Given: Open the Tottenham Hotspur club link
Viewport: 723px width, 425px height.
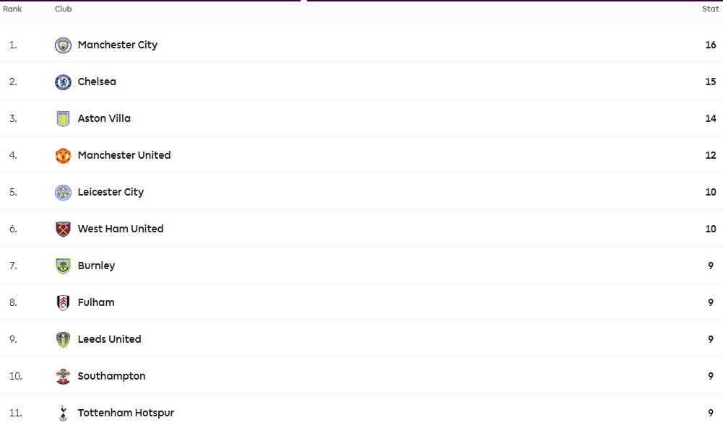Looking at the screenshot, I should pyautogui.click(x=126, y=413).
